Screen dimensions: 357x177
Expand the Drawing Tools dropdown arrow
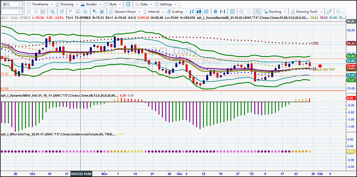tap(321, 12)
